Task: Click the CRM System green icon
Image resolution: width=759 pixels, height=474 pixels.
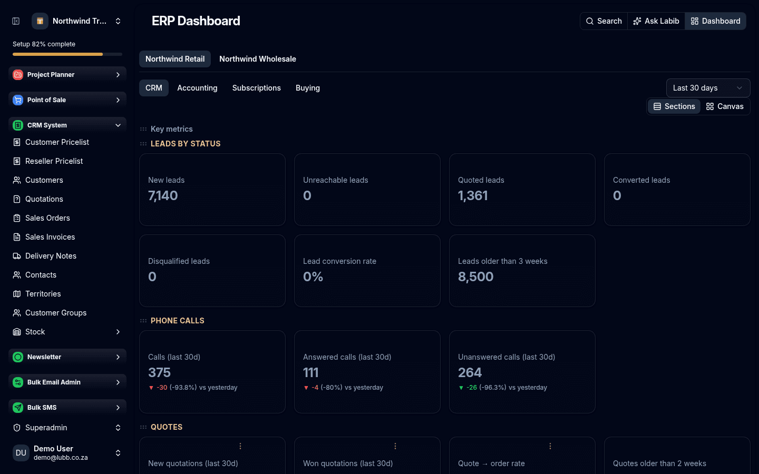Action: click(x=18, y=125)
